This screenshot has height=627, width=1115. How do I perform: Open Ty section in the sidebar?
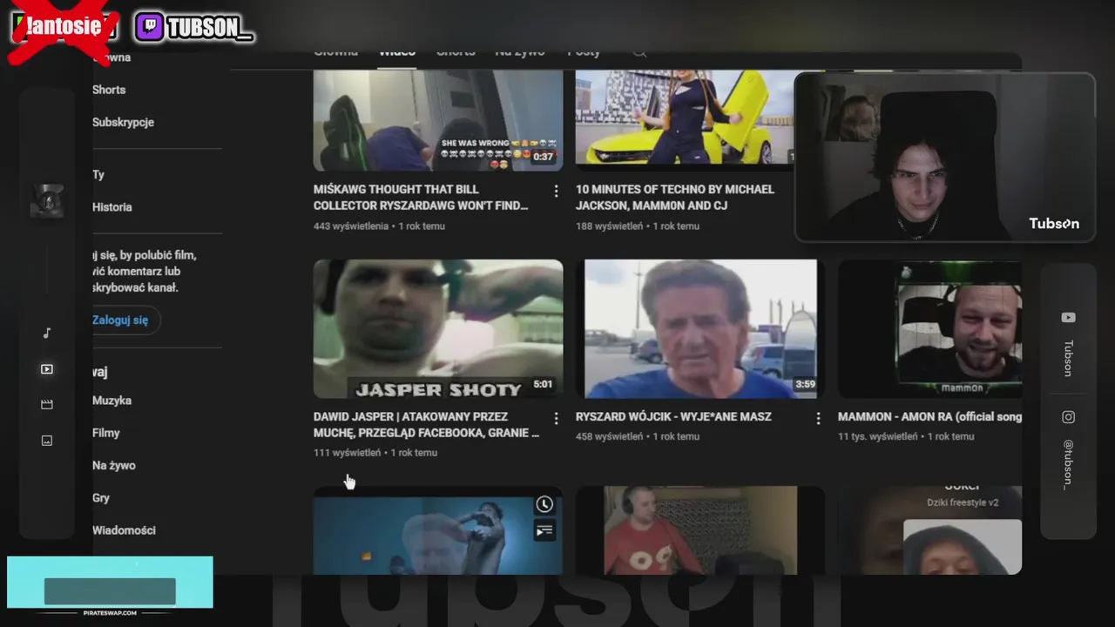[x=98, y=174]
